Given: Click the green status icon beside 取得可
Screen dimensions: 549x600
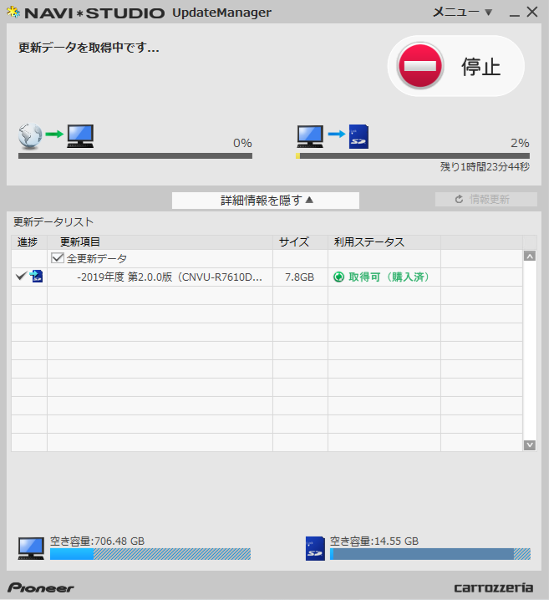Looking at the screenshot, I should click(x=339, y=277).
